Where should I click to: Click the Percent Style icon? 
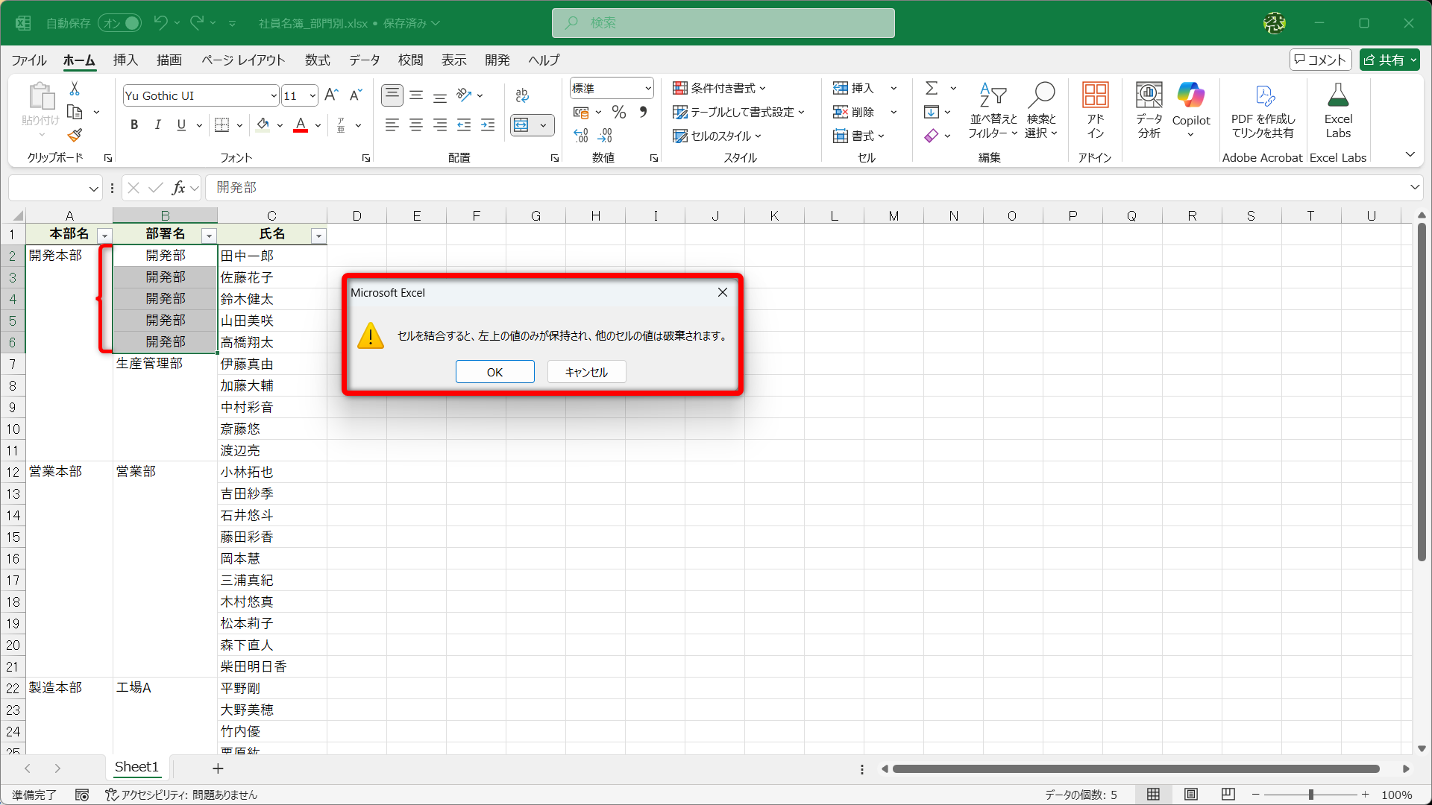[618, 113]
